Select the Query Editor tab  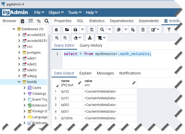tap(64, 46)
